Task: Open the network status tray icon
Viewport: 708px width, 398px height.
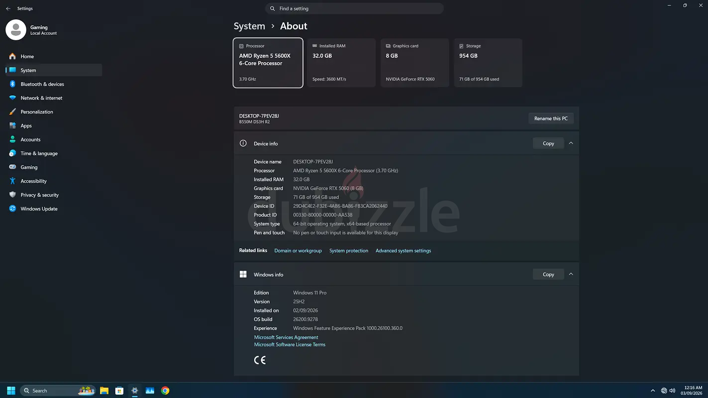Action: [x=664, y=391]
